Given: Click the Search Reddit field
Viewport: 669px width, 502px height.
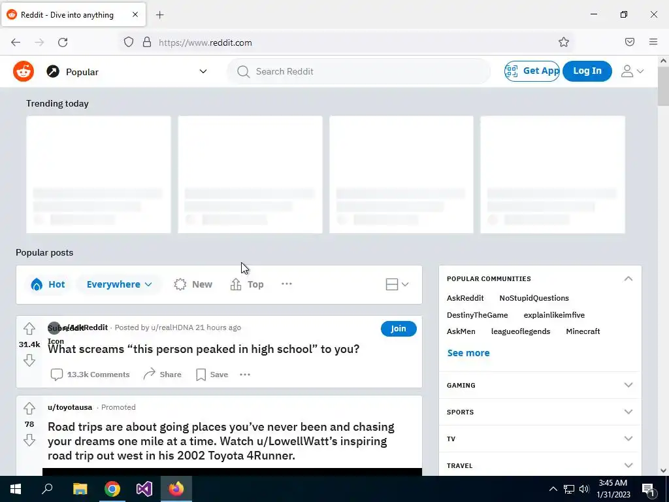Looking at the screenshot, I should pos(359,71).
